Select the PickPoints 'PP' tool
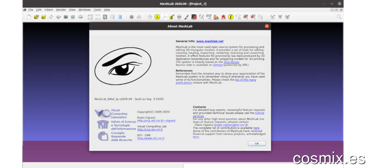 click(194, 17)
